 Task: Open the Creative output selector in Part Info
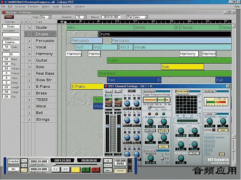click(11, 42)
